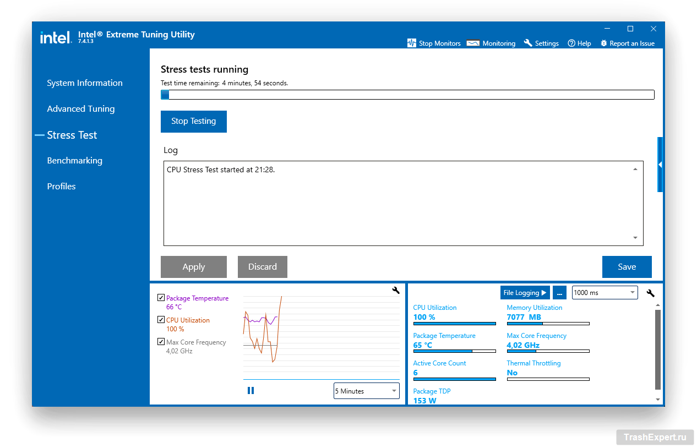Open Monitoring view from the top bar icon

pyautogui.click(x=473, y=43)
